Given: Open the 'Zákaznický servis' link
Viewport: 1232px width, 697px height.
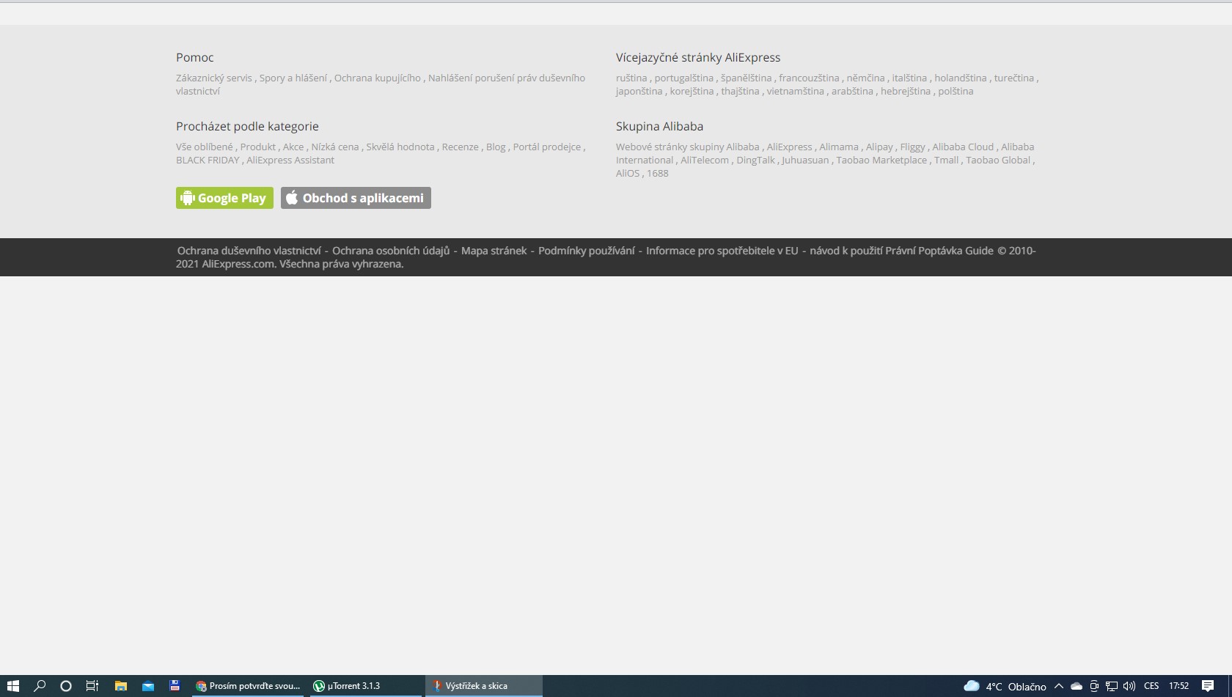Looking at the screenshot, I should [x=213, y=78].
